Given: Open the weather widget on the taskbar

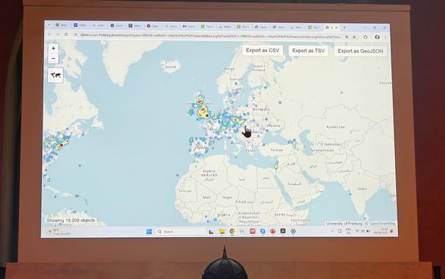Looking at the screenshot, I should click(x=58, y=232).
